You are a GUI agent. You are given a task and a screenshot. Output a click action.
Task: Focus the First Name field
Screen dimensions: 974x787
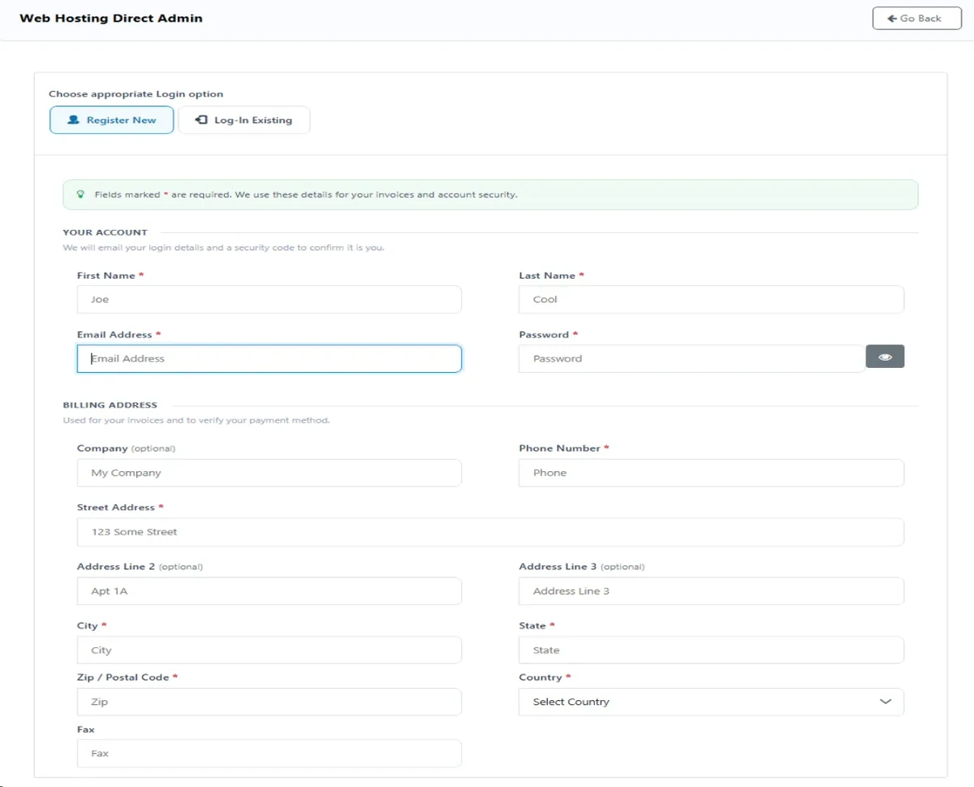269,299
